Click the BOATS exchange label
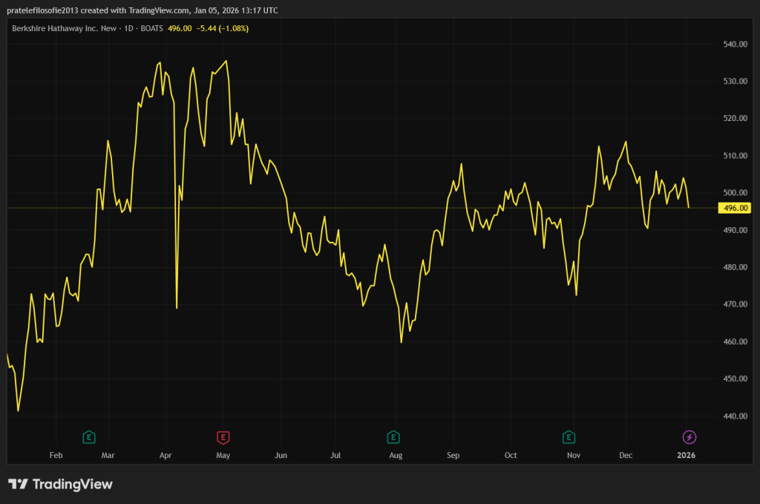 pos(152,28)
